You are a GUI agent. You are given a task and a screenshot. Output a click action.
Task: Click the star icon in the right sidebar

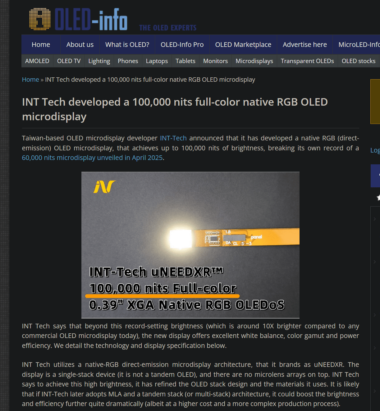[x=378, y=197]
